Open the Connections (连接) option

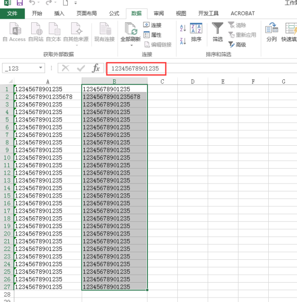point(153,25)
